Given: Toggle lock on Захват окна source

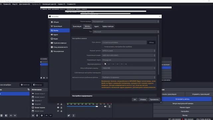Looking at the screenshot, I should coord(61,111).
